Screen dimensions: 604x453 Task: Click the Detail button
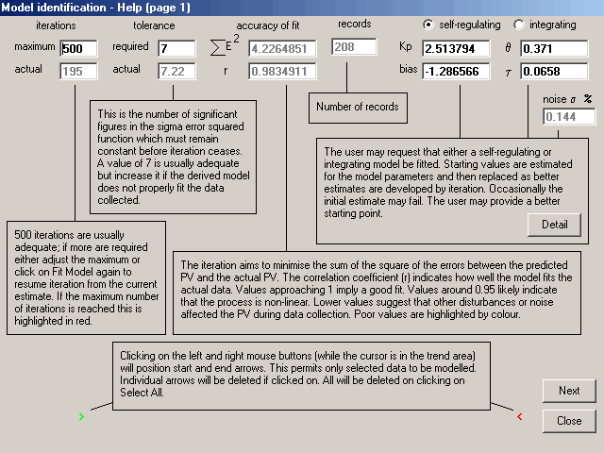pyautogui.click(x=553, y=224)
